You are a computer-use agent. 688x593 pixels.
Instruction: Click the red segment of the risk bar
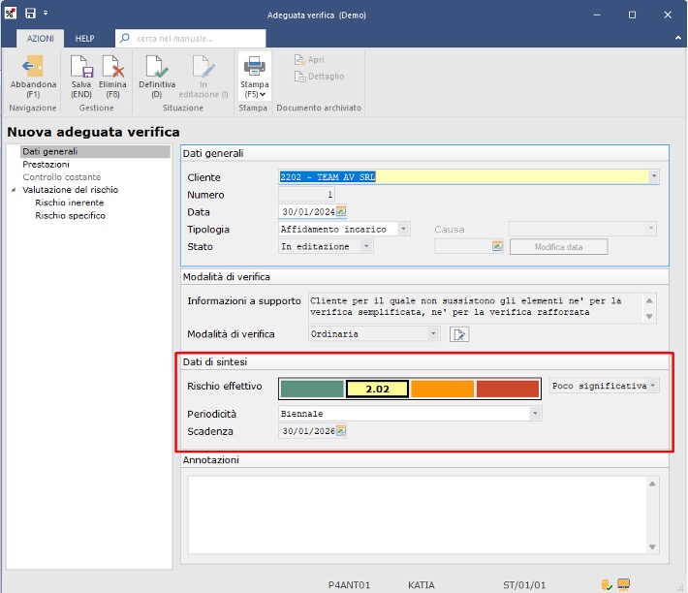pyautogui.click(x=507, y=389)
